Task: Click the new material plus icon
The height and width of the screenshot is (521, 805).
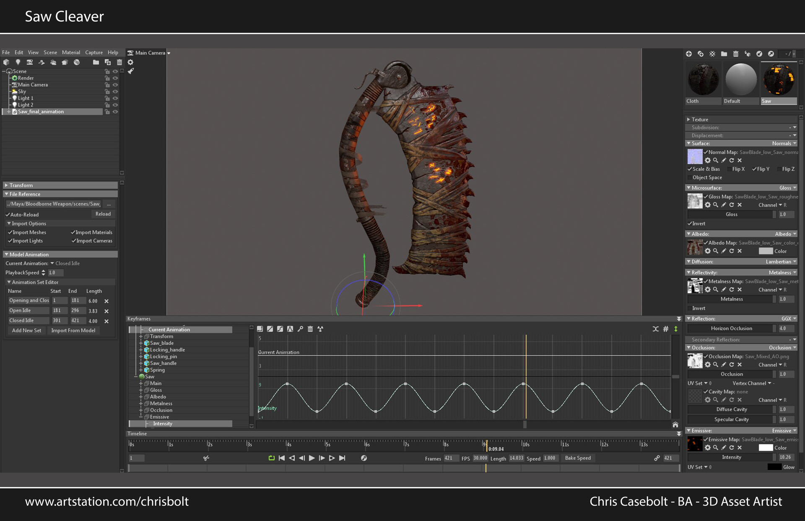Action: click(688, 54)
